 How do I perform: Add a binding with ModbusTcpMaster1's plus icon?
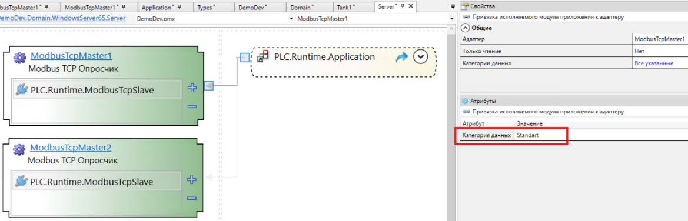(x=192, y=88)
